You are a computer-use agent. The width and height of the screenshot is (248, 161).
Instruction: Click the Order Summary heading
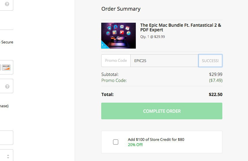(x=121, y=9)
